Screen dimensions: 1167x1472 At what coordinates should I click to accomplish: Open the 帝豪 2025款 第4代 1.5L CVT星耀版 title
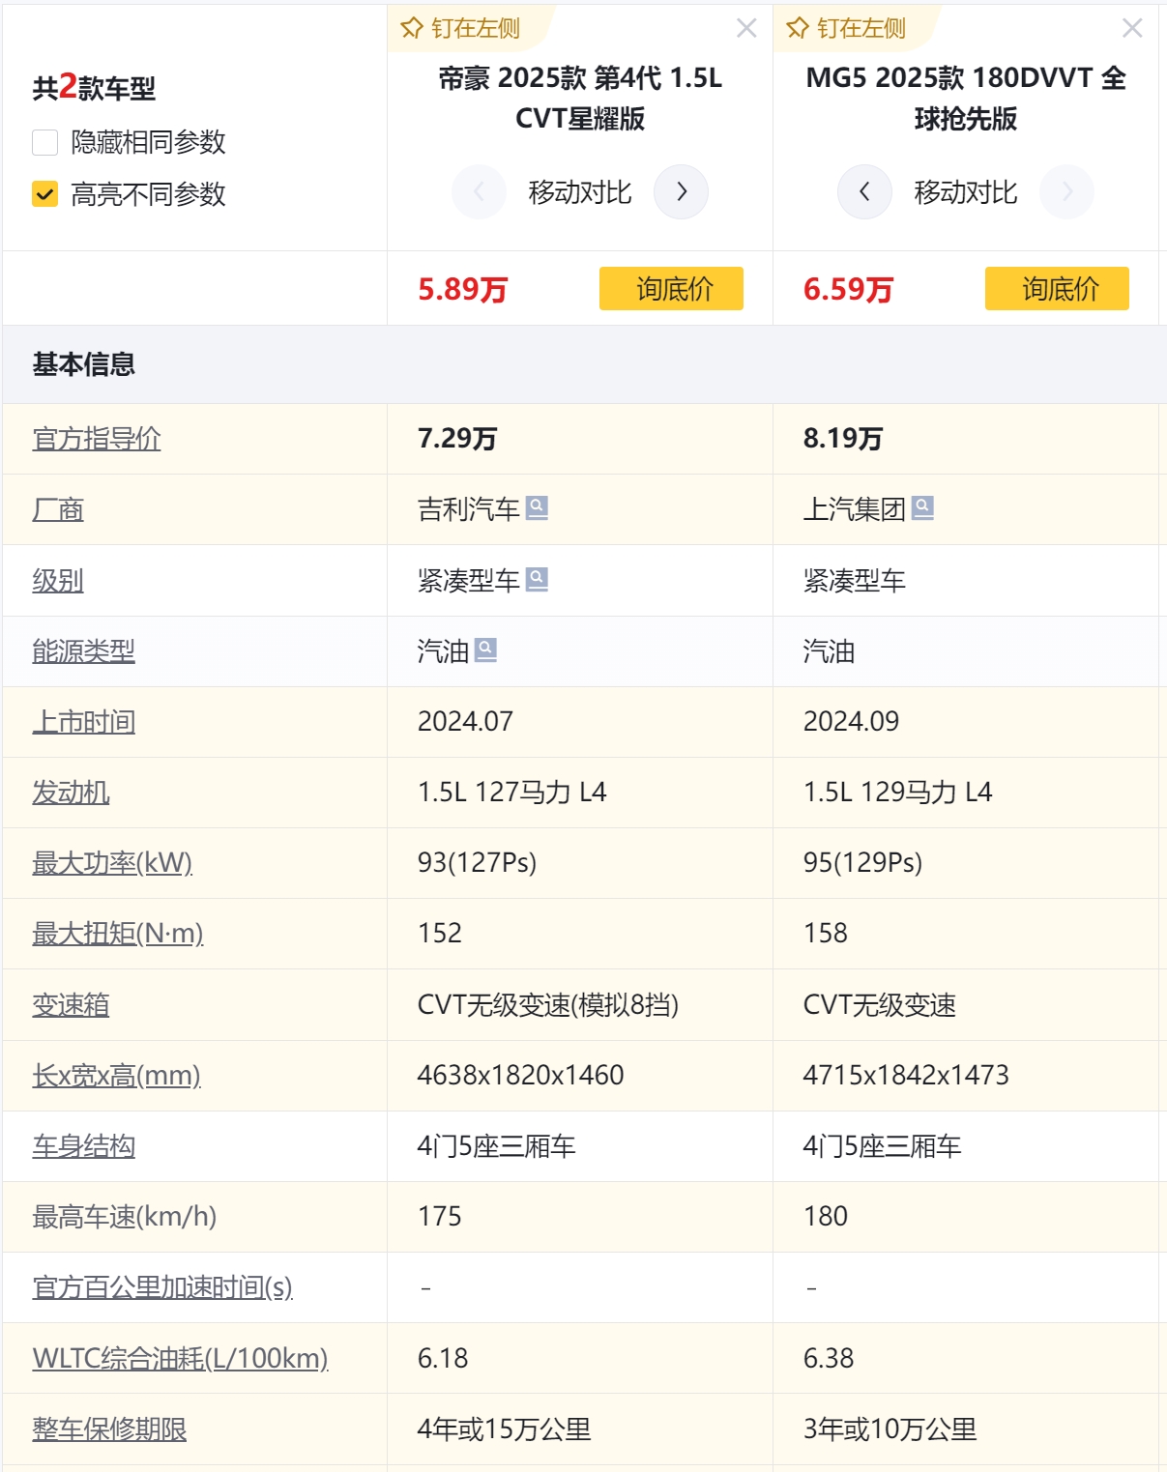tap(580, 98)
